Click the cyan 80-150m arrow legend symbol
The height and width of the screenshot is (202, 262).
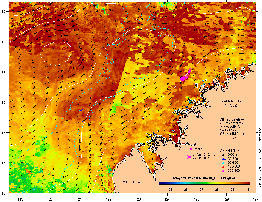point(224,163)
